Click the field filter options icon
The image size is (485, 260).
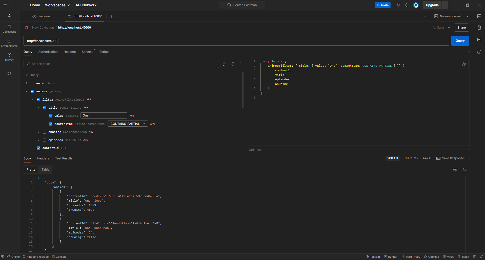click(225, 64)
